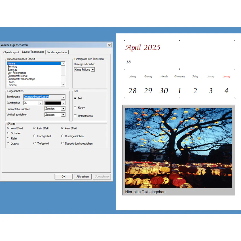Click the lantern tree photo

pos(179,148)
